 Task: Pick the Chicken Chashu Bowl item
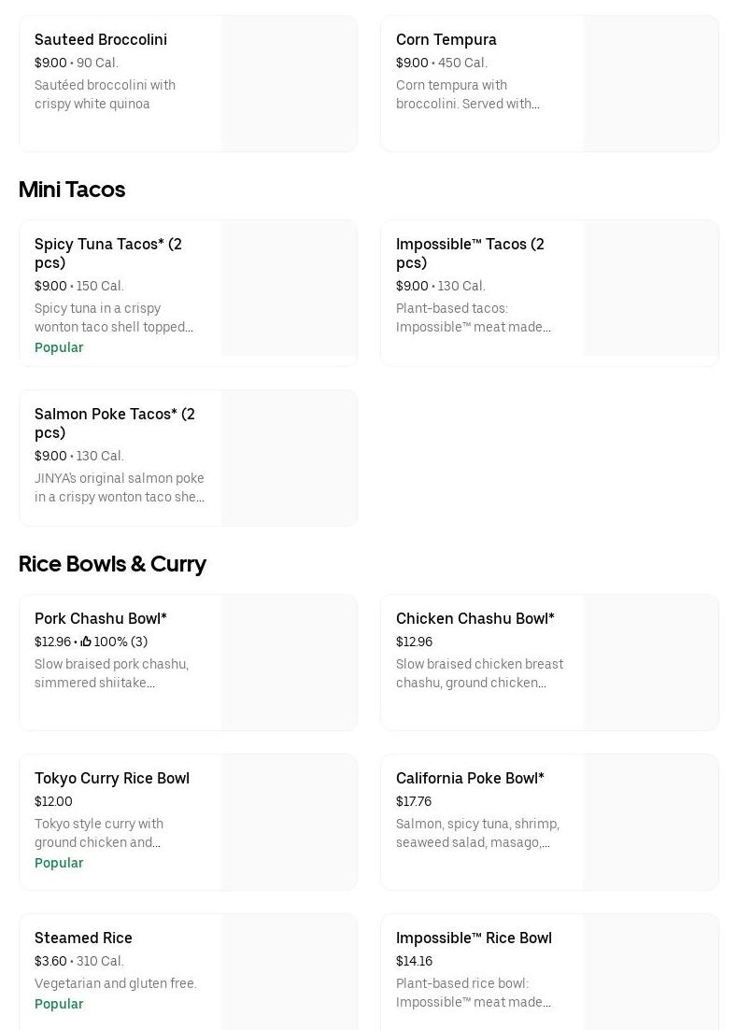[475, 618]
